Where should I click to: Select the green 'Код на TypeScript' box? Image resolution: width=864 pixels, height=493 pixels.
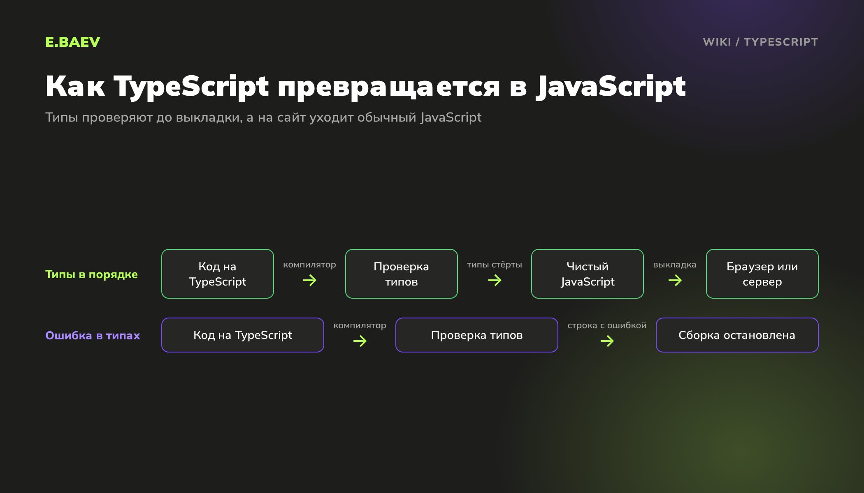click(x=218, y=274)
